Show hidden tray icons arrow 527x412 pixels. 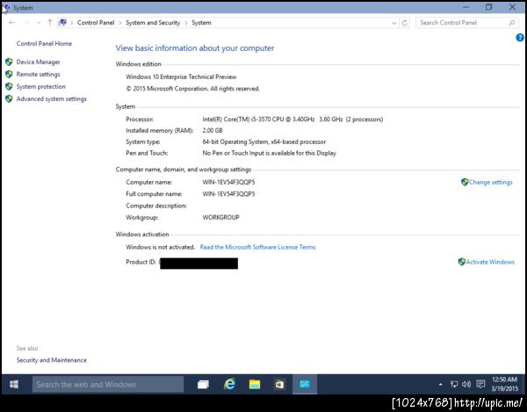(x=440, y=384)
